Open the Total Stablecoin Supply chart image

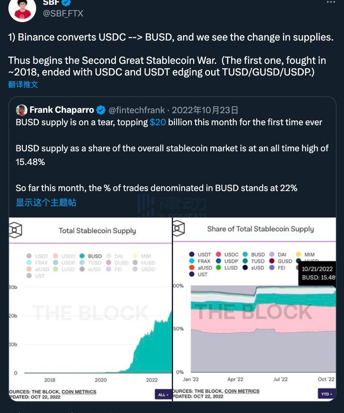coord(90,321)
